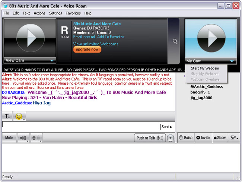Open the Favorites menu
The image size is (242, 182).
[73, 13]
